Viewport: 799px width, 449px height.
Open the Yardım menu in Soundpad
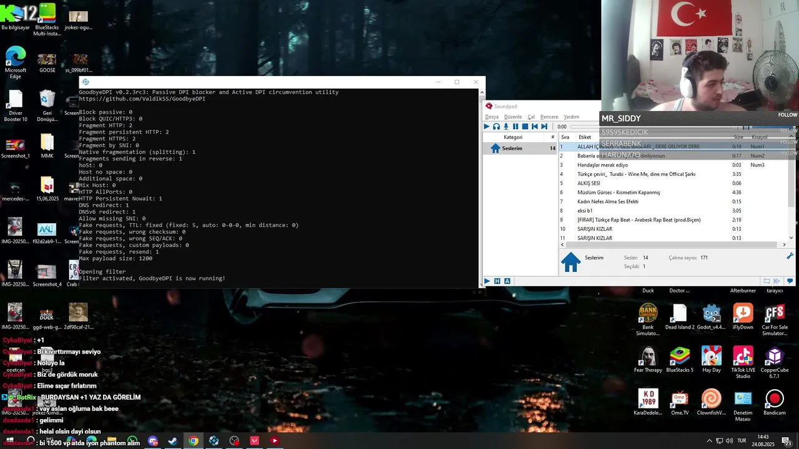click(x=571, y=117)
